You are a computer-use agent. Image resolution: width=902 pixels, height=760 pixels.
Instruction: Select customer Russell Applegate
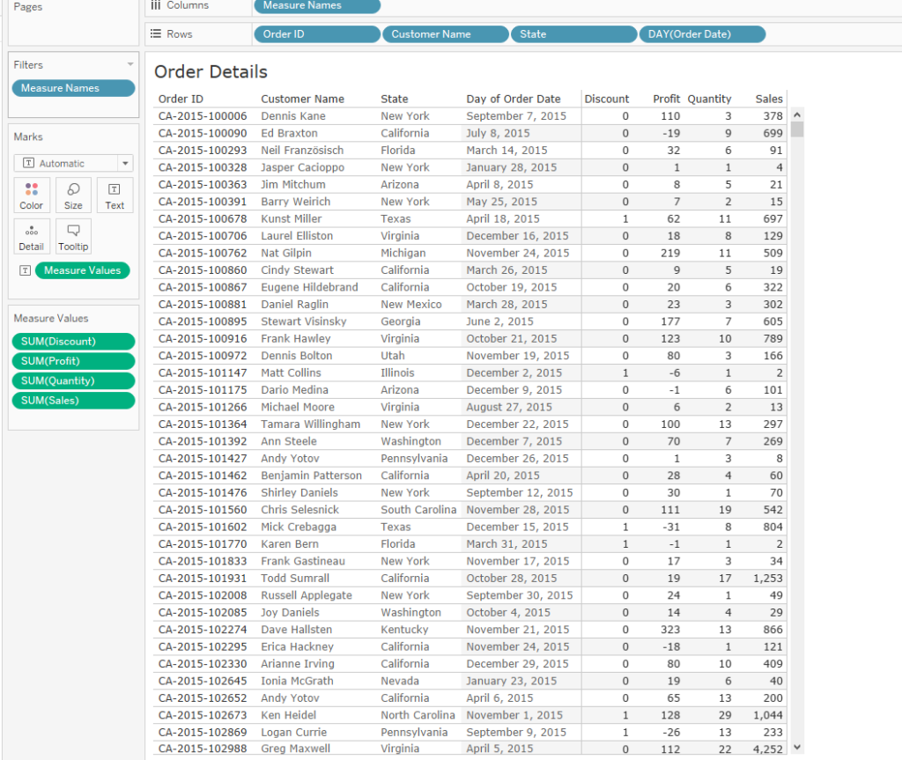coord(306,595)
